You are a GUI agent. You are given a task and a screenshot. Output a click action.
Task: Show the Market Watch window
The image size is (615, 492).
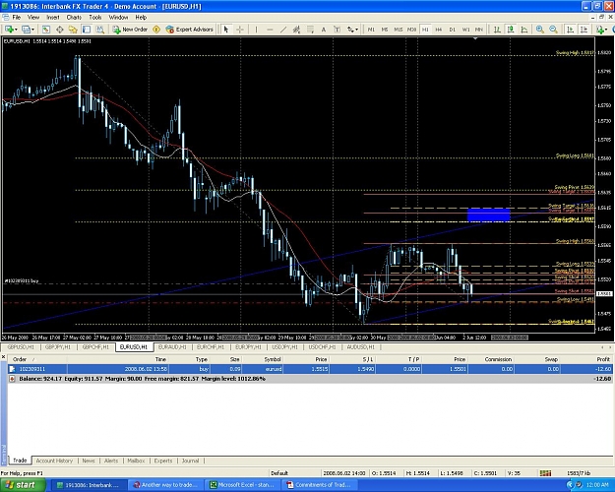coord(46,30)
